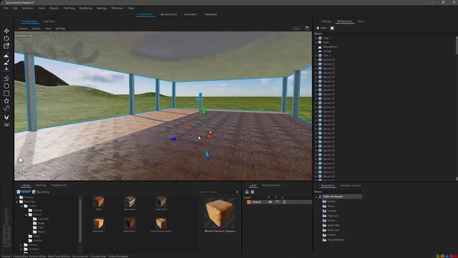
Task: Open the Virtual Planners repository folder
Action: pyautogui.click(x=336, y=239)
